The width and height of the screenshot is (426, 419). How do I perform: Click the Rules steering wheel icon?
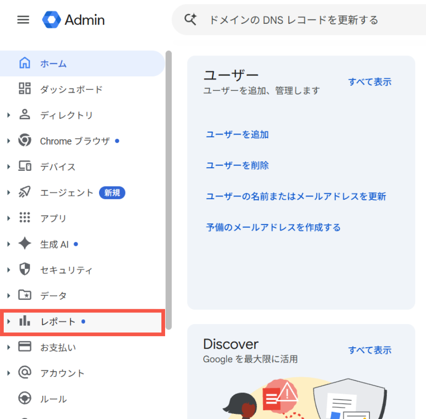(25, 399)
